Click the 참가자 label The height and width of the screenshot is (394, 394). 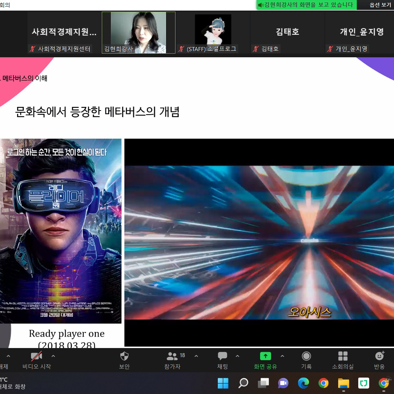coord(172,367)
